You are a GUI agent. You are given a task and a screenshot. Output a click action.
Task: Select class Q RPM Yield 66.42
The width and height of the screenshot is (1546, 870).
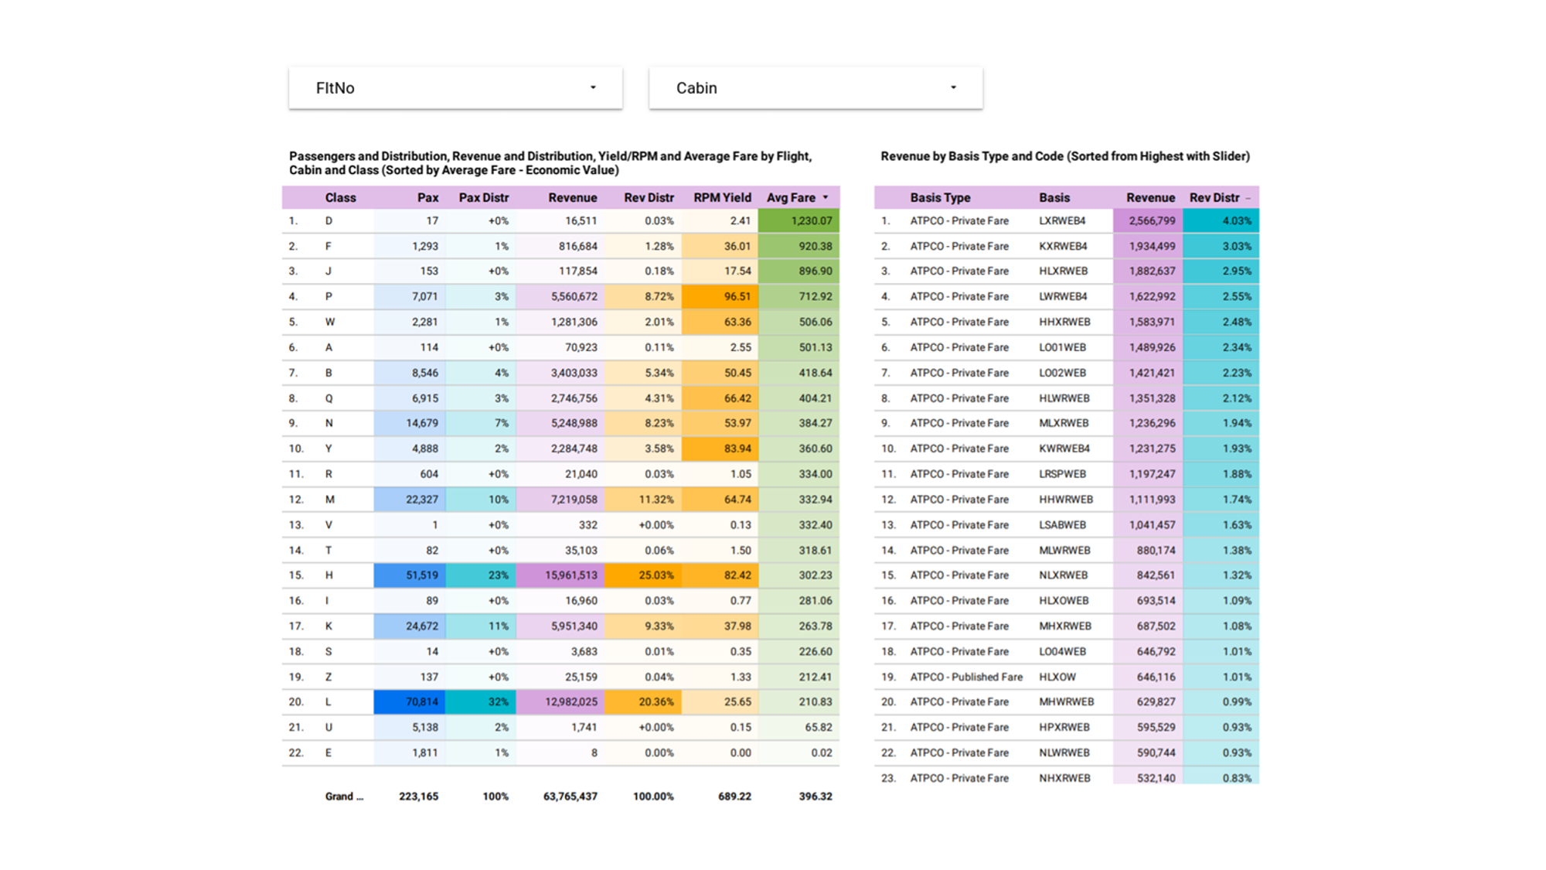737,399
